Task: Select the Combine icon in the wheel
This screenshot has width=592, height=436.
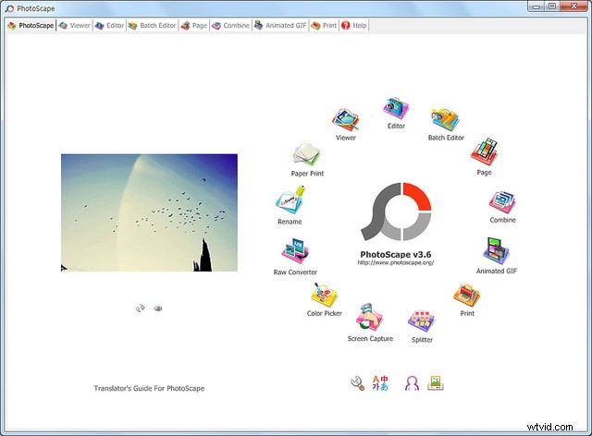Action: pos(502,201)
